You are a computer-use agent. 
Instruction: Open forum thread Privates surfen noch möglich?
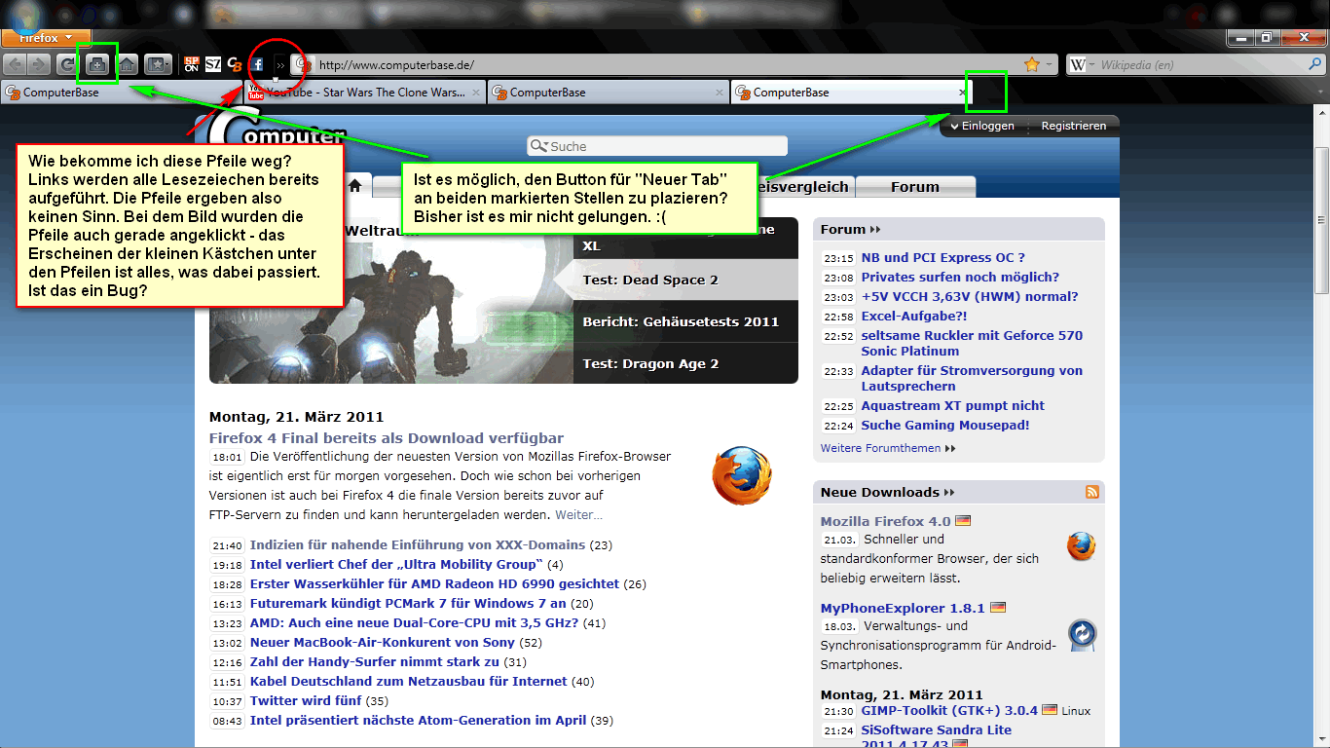click(x=960, y=277)
